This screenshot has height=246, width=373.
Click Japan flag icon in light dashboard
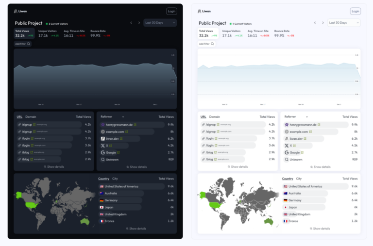coord(286,207)
